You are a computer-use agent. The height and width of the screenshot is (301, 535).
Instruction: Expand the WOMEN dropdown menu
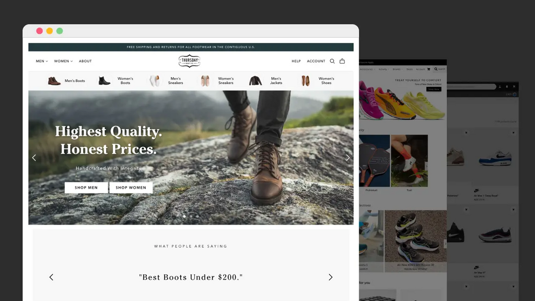pyautogui.click(x=63, y=61)
